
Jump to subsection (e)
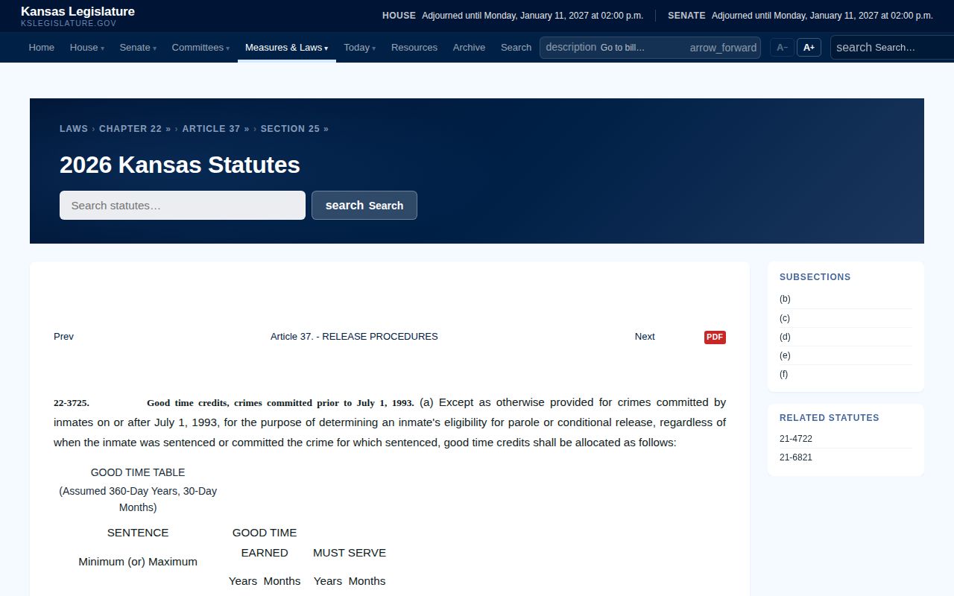point(785,355)
